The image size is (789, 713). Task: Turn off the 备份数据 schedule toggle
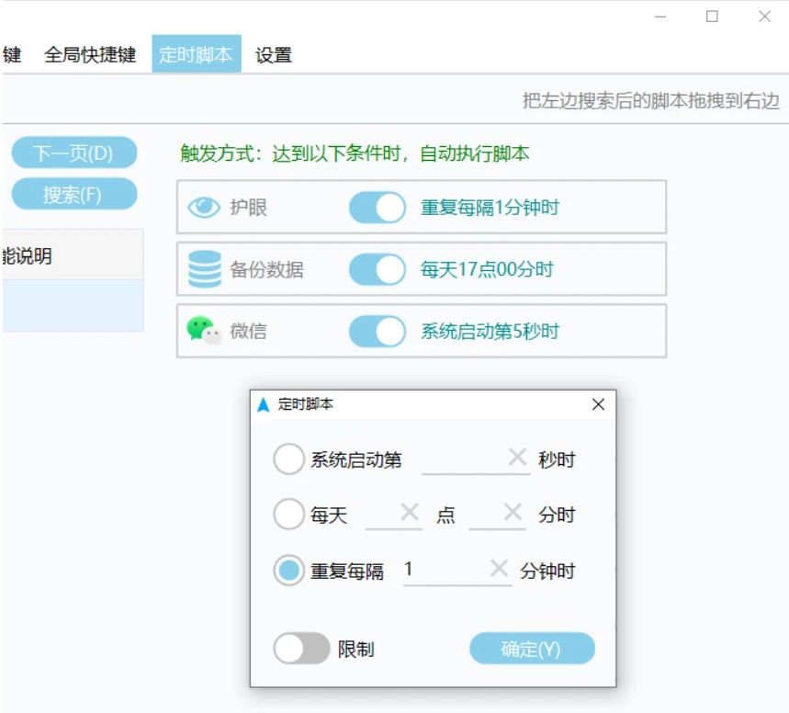378,270
